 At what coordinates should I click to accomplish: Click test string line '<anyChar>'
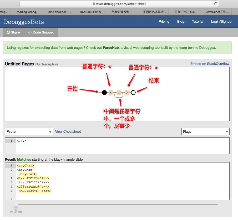click(x=25, y=165)
